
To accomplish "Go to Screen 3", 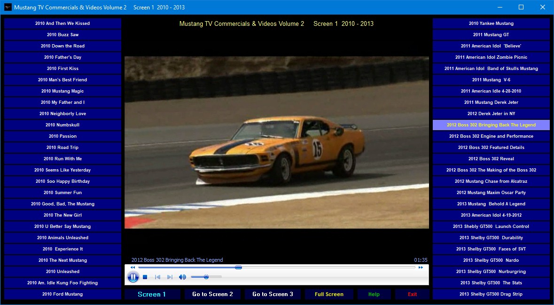I will point(273,294).
